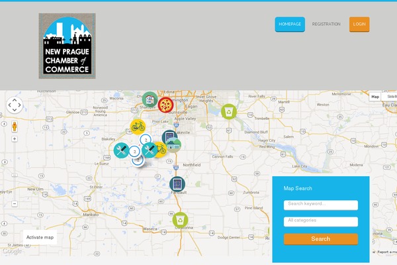Open the building marker at Faribault
397x265 pixels.
pyautogui.click(x=177, y=184)
